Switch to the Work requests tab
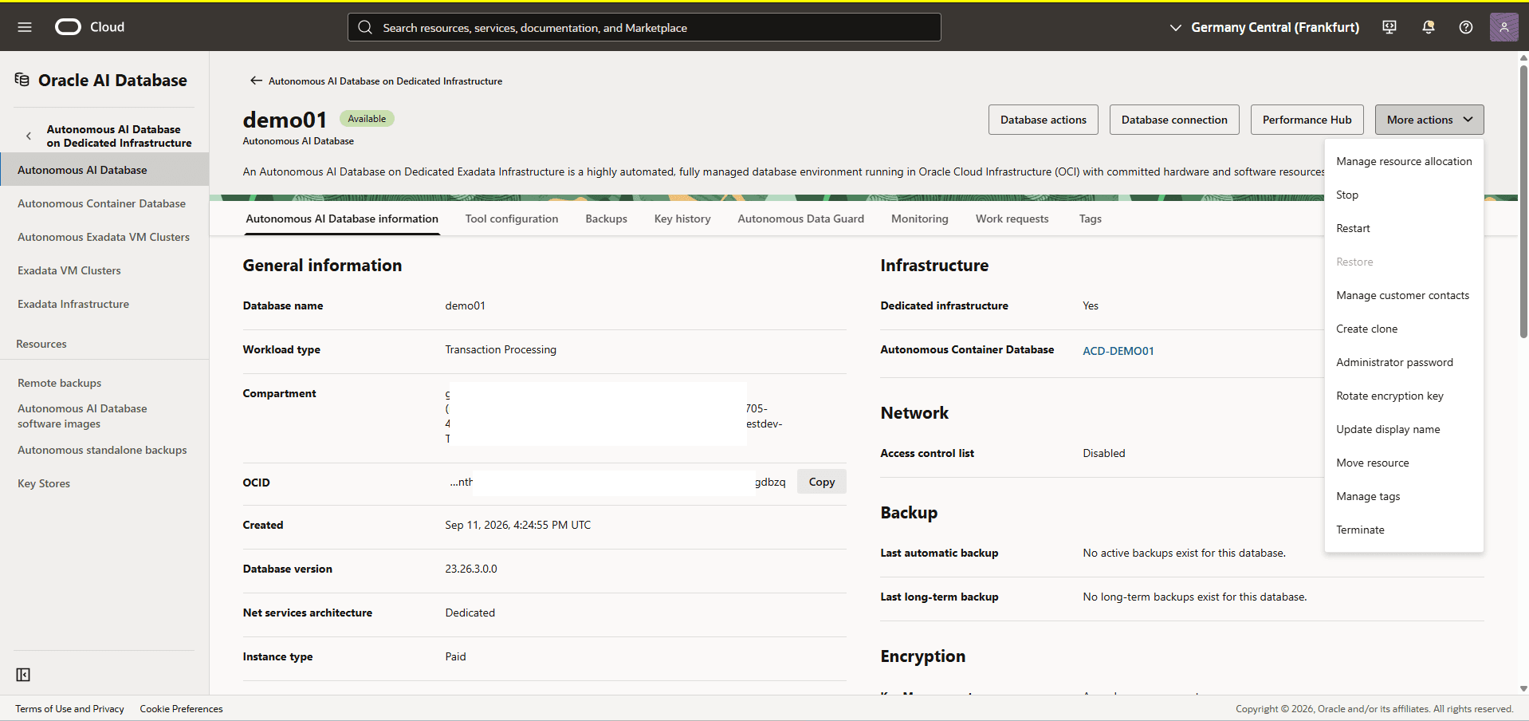The height and width of the screenshot is (721, 1529). pos(1012,219)
